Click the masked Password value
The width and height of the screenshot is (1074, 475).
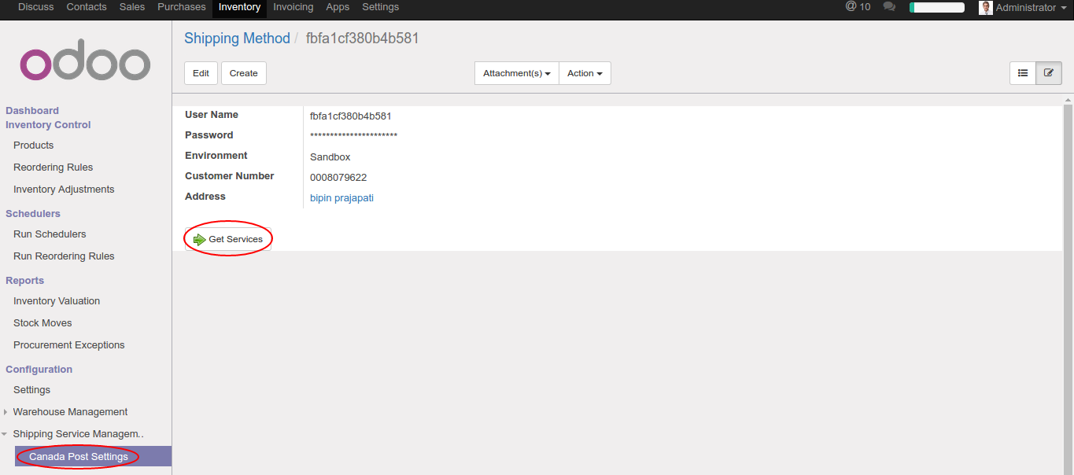[x=353, y=136]
